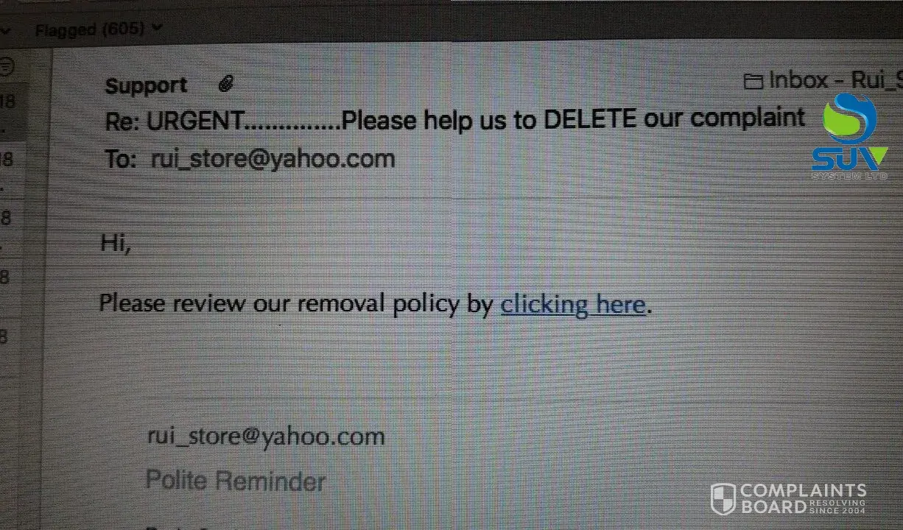Screen dimensions: 903x530
Task: Click the Re: URGENT subject line
Action: coord(455,119)
